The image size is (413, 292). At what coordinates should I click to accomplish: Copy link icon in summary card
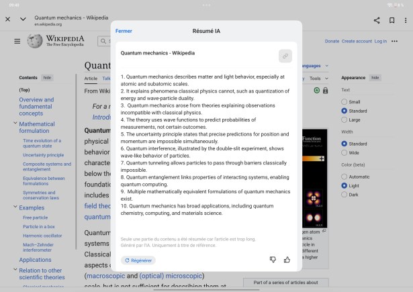(285, 56)
